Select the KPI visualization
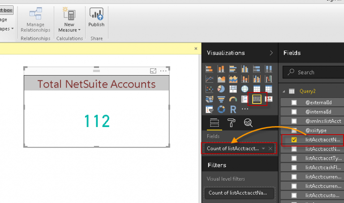The height and width of the screenshot is (203, 344). tap(269, 99)
